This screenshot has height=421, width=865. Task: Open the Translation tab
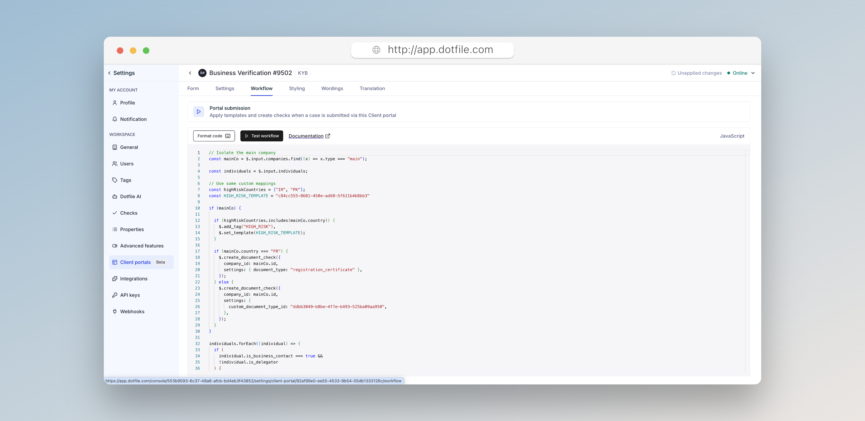372,88
